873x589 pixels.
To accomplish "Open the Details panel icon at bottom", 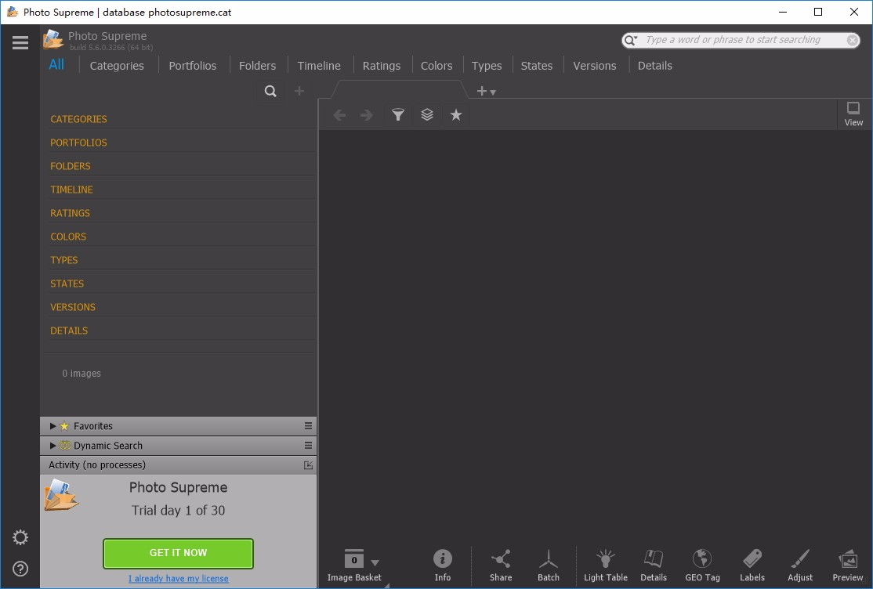I will (x=653, y=565).
